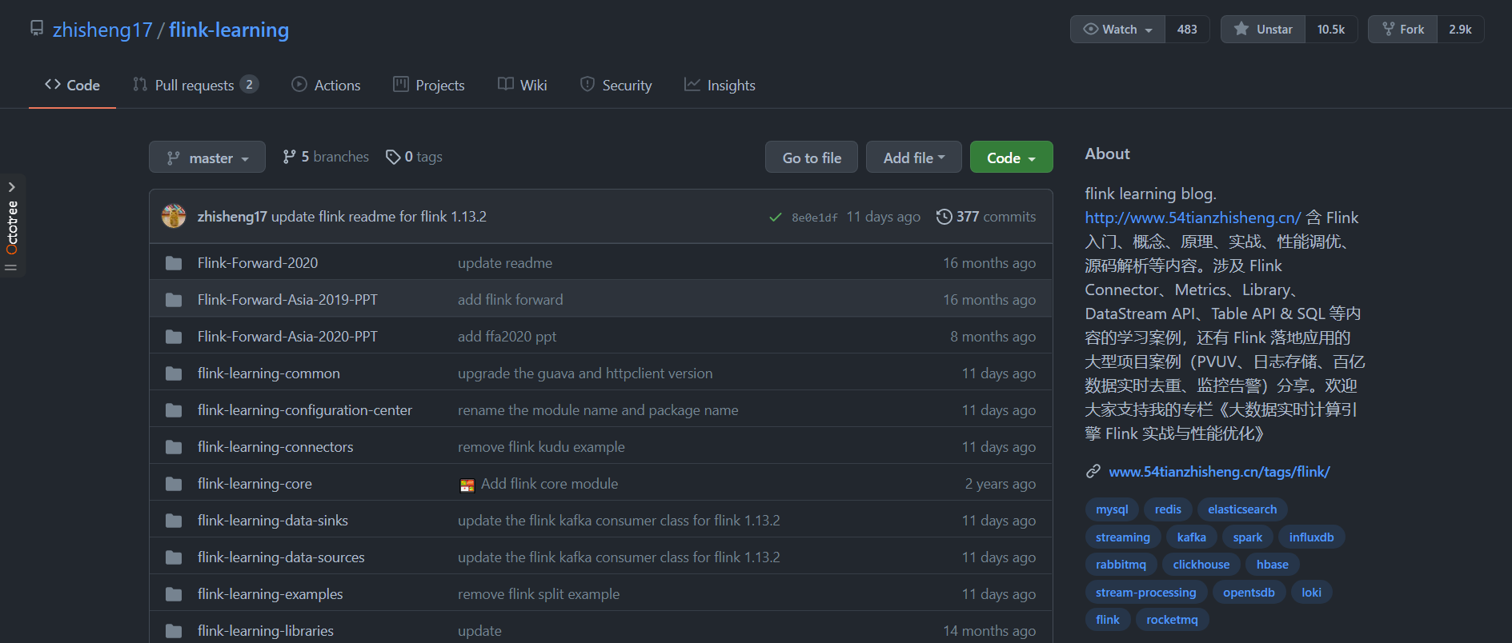Screen dimensions: 1512x643
Task: Click the folder icon of flink-learning-connectors
Action: 174,447
